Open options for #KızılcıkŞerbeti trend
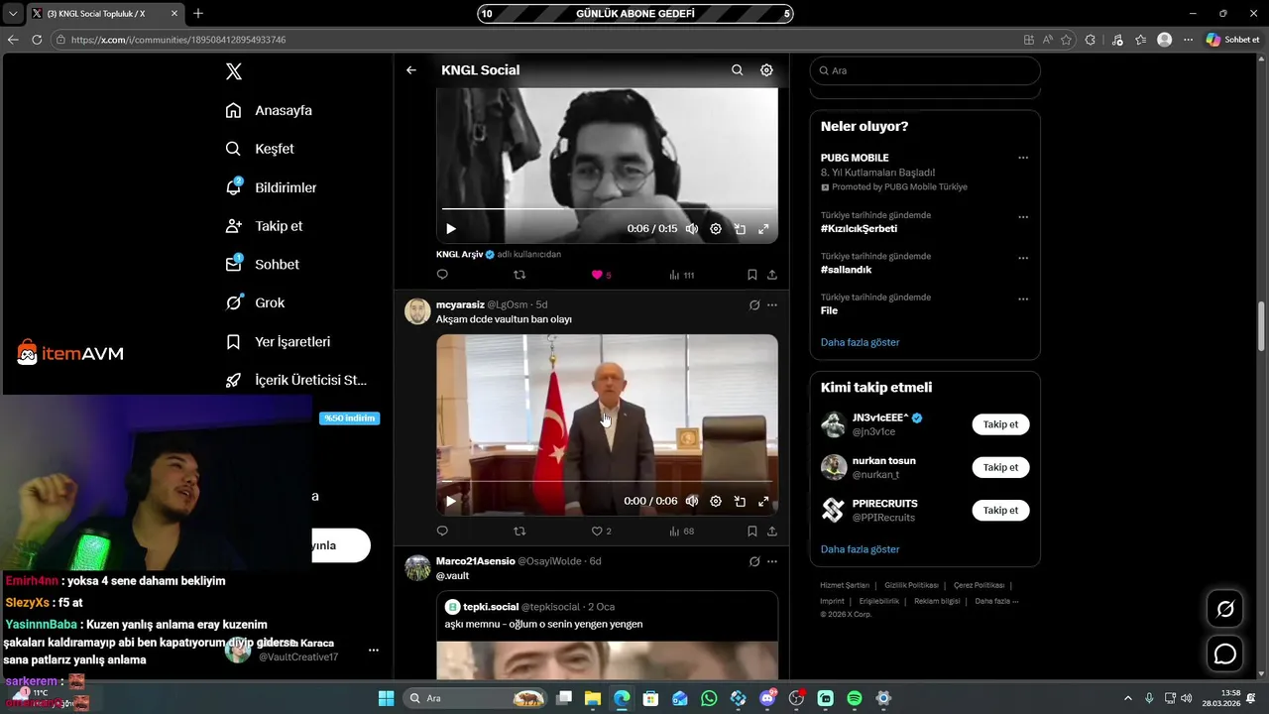The width and height of the screenshot is (1269, 714). pos(1023,217)
